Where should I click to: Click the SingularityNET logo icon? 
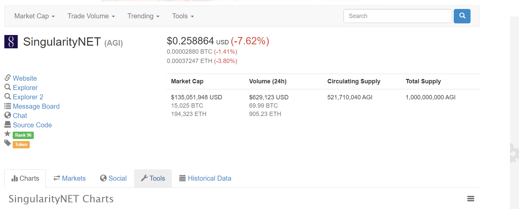[11, 42]
